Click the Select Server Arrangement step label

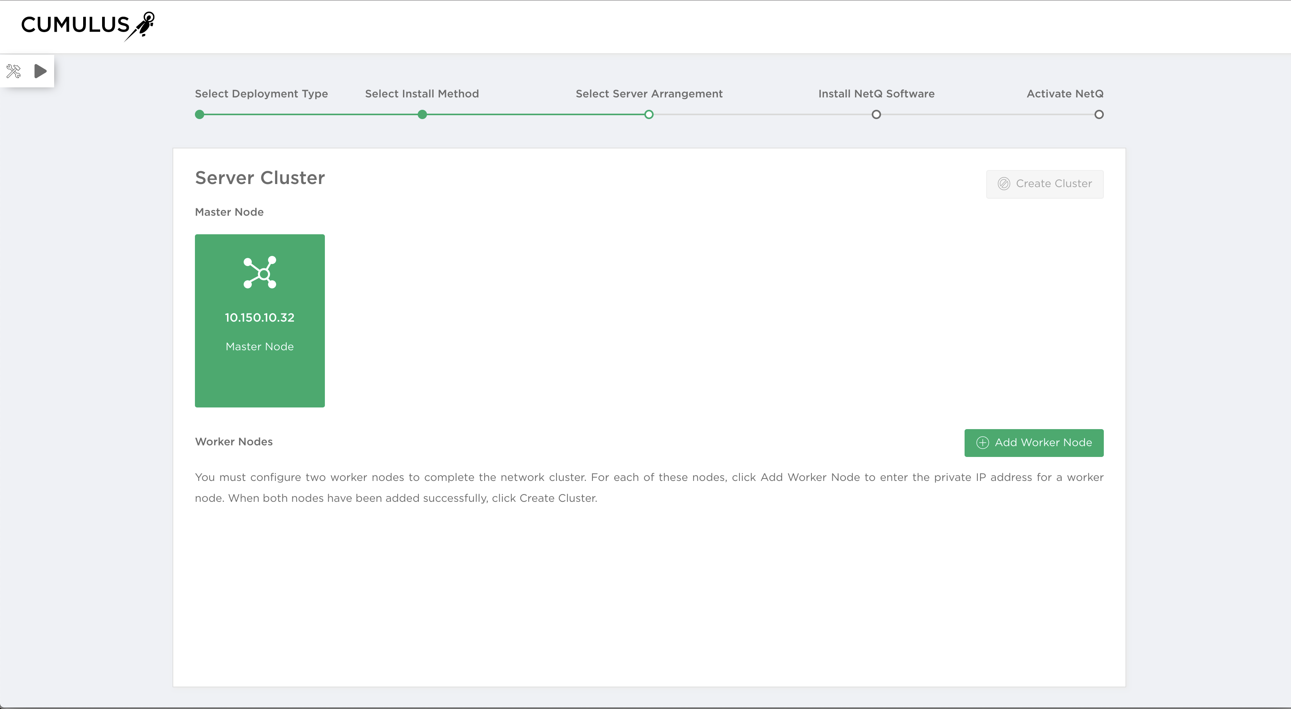click(x=649, y=94)
